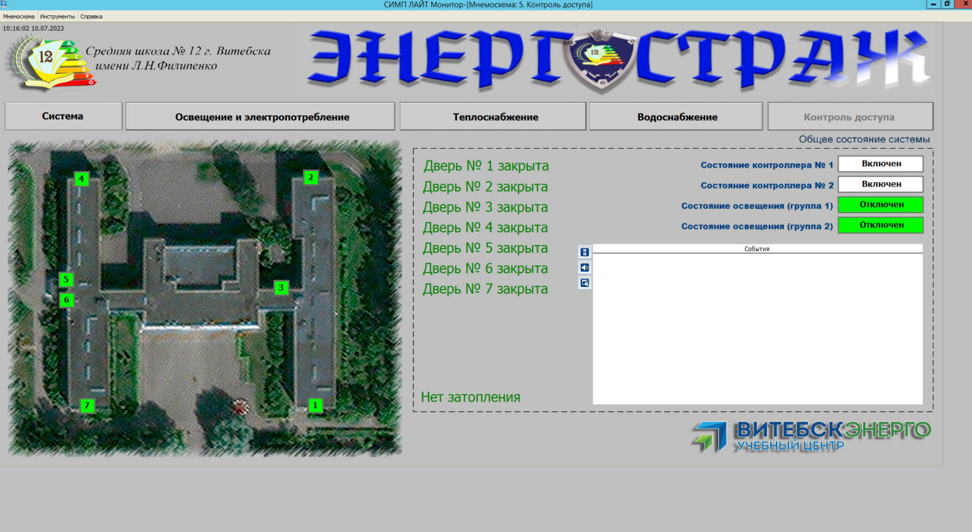Toggle lighting group 2 "Отключен" indicator
Viewport: 972px width, 532px height.
coord(880,225)
